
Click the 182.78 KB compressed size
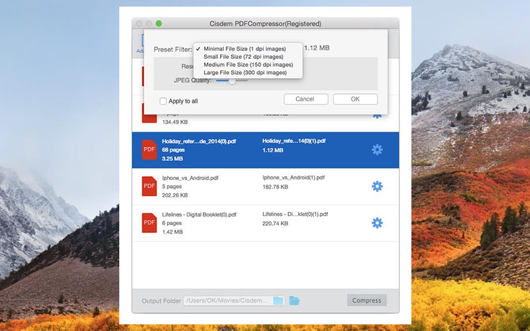point(275,187)
